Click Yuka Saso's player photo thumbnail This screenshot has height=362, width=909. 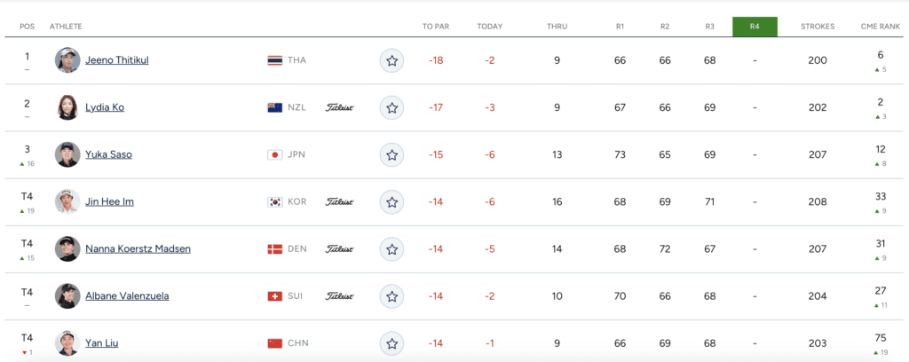pos(67,154)
